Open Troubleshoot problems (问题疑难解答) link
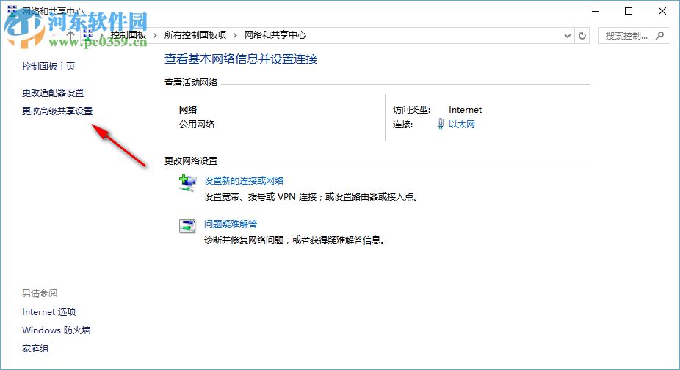This screenshot has width=680, height=370. [231, 223]
